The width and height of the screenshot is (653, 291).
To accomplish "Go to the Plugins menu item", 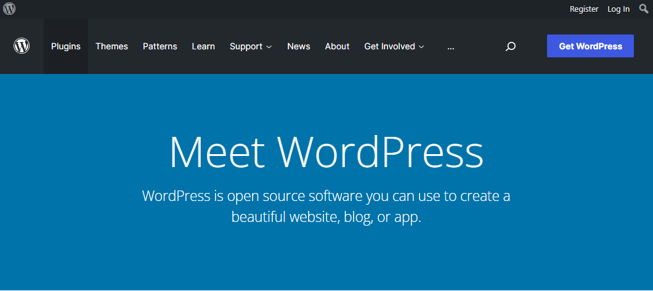I will (66, 46).
